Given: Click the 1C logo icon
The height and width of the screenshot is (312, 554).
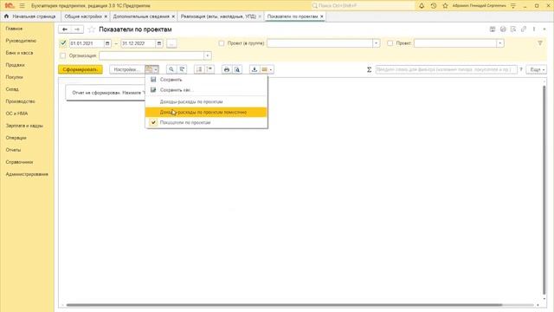Looking at the screenshot, I should tap(10, 6).
